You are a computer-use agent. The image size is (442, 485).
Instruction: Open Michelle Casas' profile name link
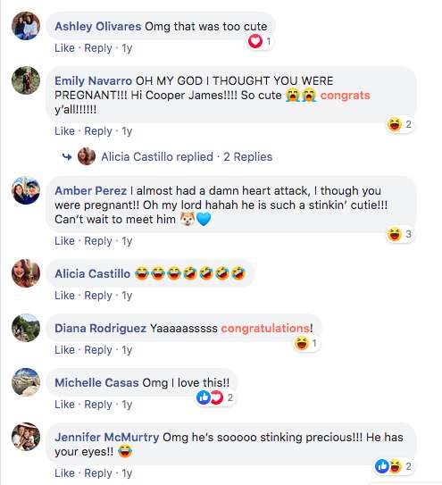[x=96, y=382]
